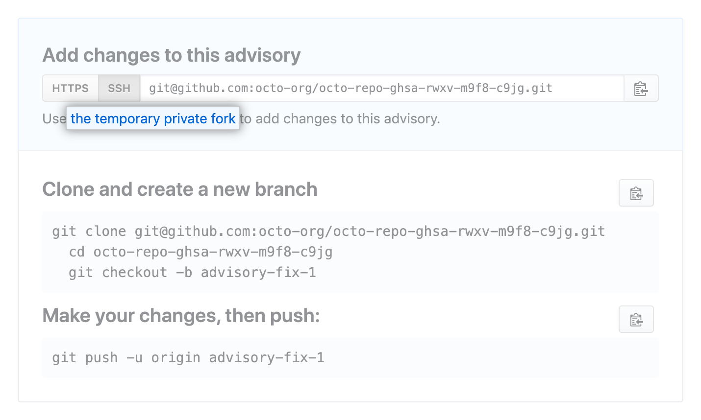701x420 pixels.
Task: Click the "Clone and create a new branch" heading
Action: coord(179,189)
